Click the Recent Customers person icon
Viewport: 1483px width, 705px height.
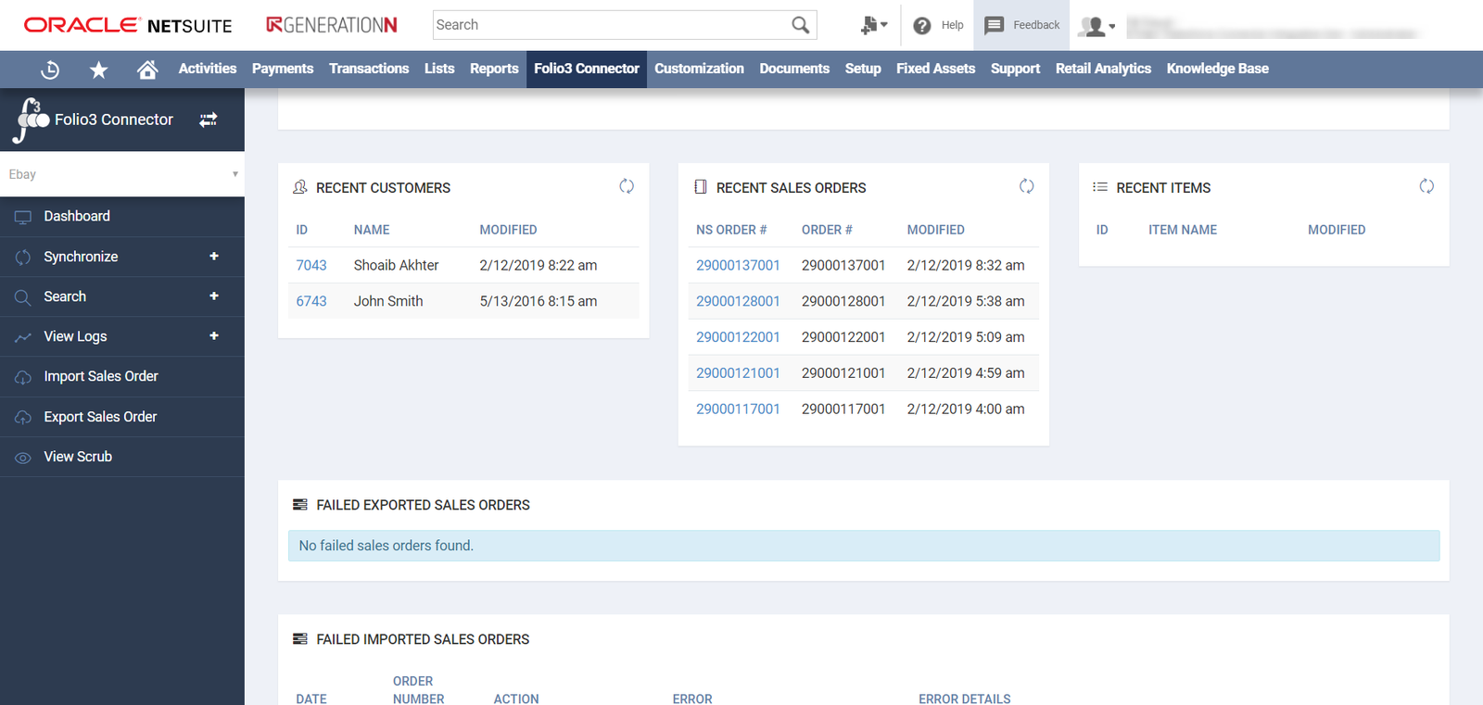click(x=300, y=187)
